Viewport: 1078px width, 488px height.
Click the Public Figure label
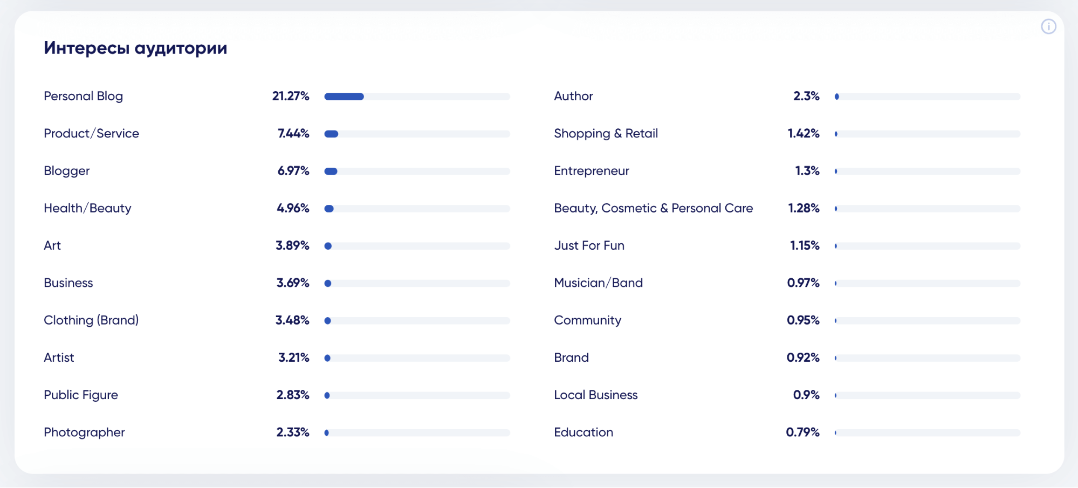pos(81,395)
